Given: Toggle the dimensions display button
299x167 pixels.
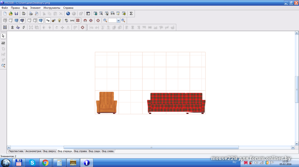Looking at the screenshot, I should [72, 20].
